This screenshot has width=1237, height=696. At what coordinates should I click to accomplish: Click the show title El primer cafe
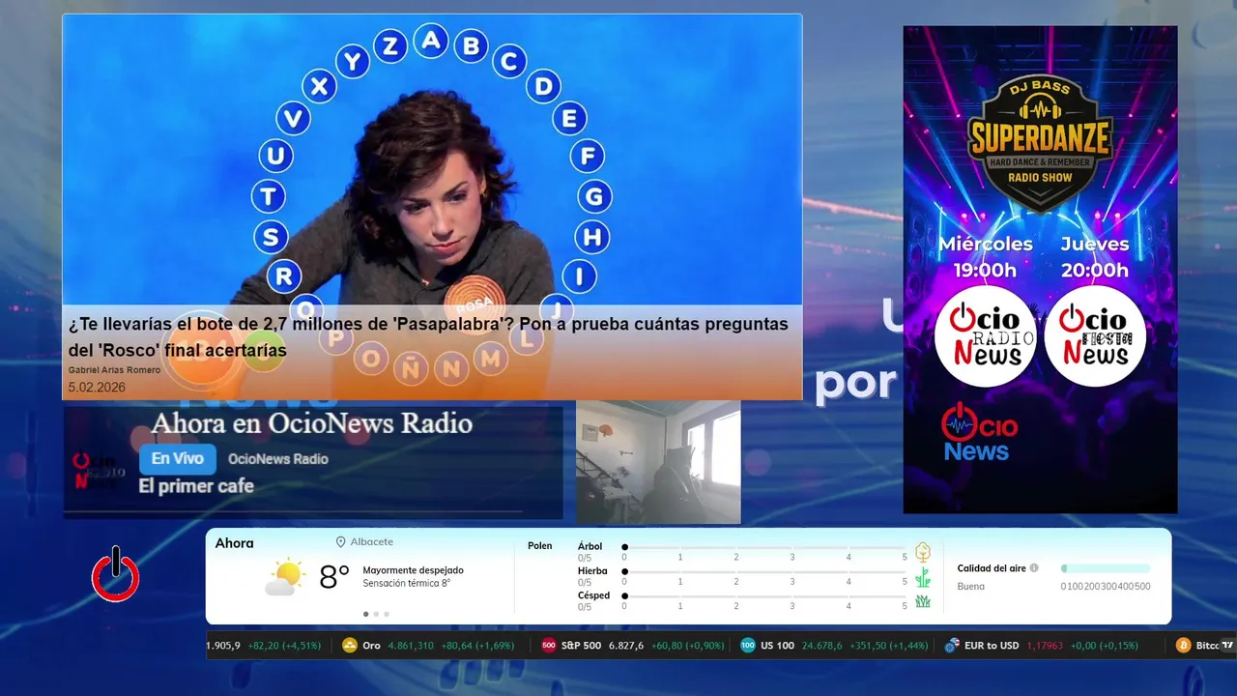(196, 486)
